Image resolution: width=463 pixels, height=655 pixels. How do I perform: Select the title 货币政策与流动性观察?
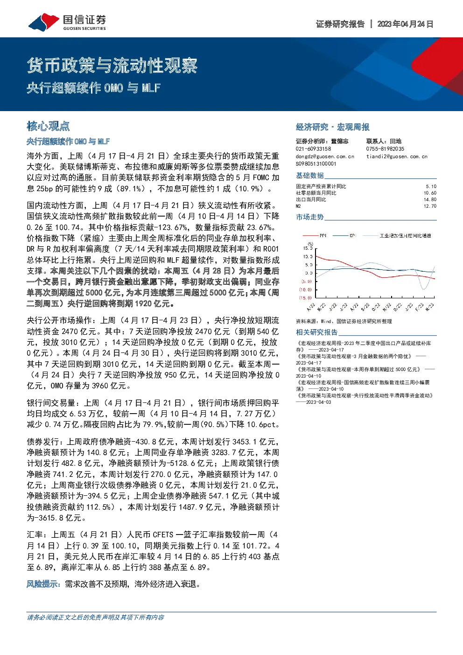coord(112,65)
